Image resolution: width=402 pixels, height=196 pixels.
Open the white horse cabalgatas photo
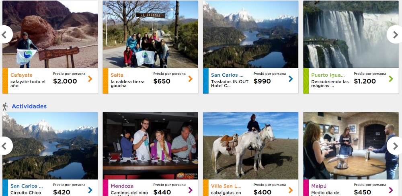click(x=250, y=145)
